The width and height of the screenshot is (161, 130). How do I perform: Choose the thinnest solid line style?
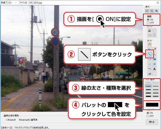click(148, 83)
